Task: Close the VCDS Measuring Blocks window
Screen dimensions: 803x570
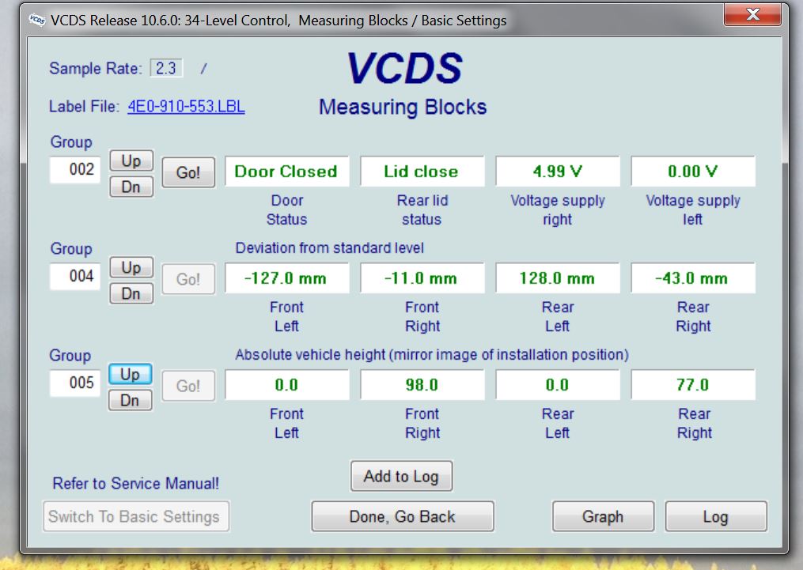Action: (x=752, y=15)
